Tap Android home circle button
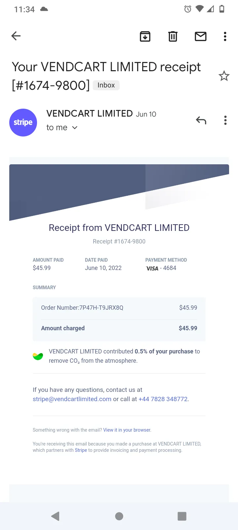Screen dimensions: 238x530 tap(119, 516)
